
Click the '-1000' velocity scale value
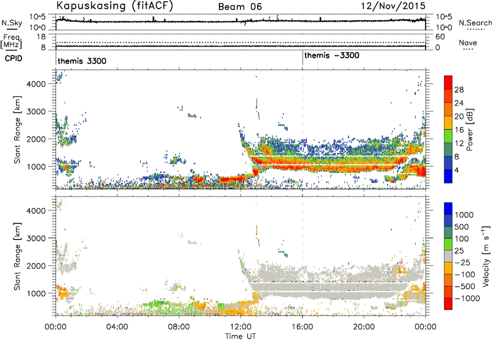[467, 298]
